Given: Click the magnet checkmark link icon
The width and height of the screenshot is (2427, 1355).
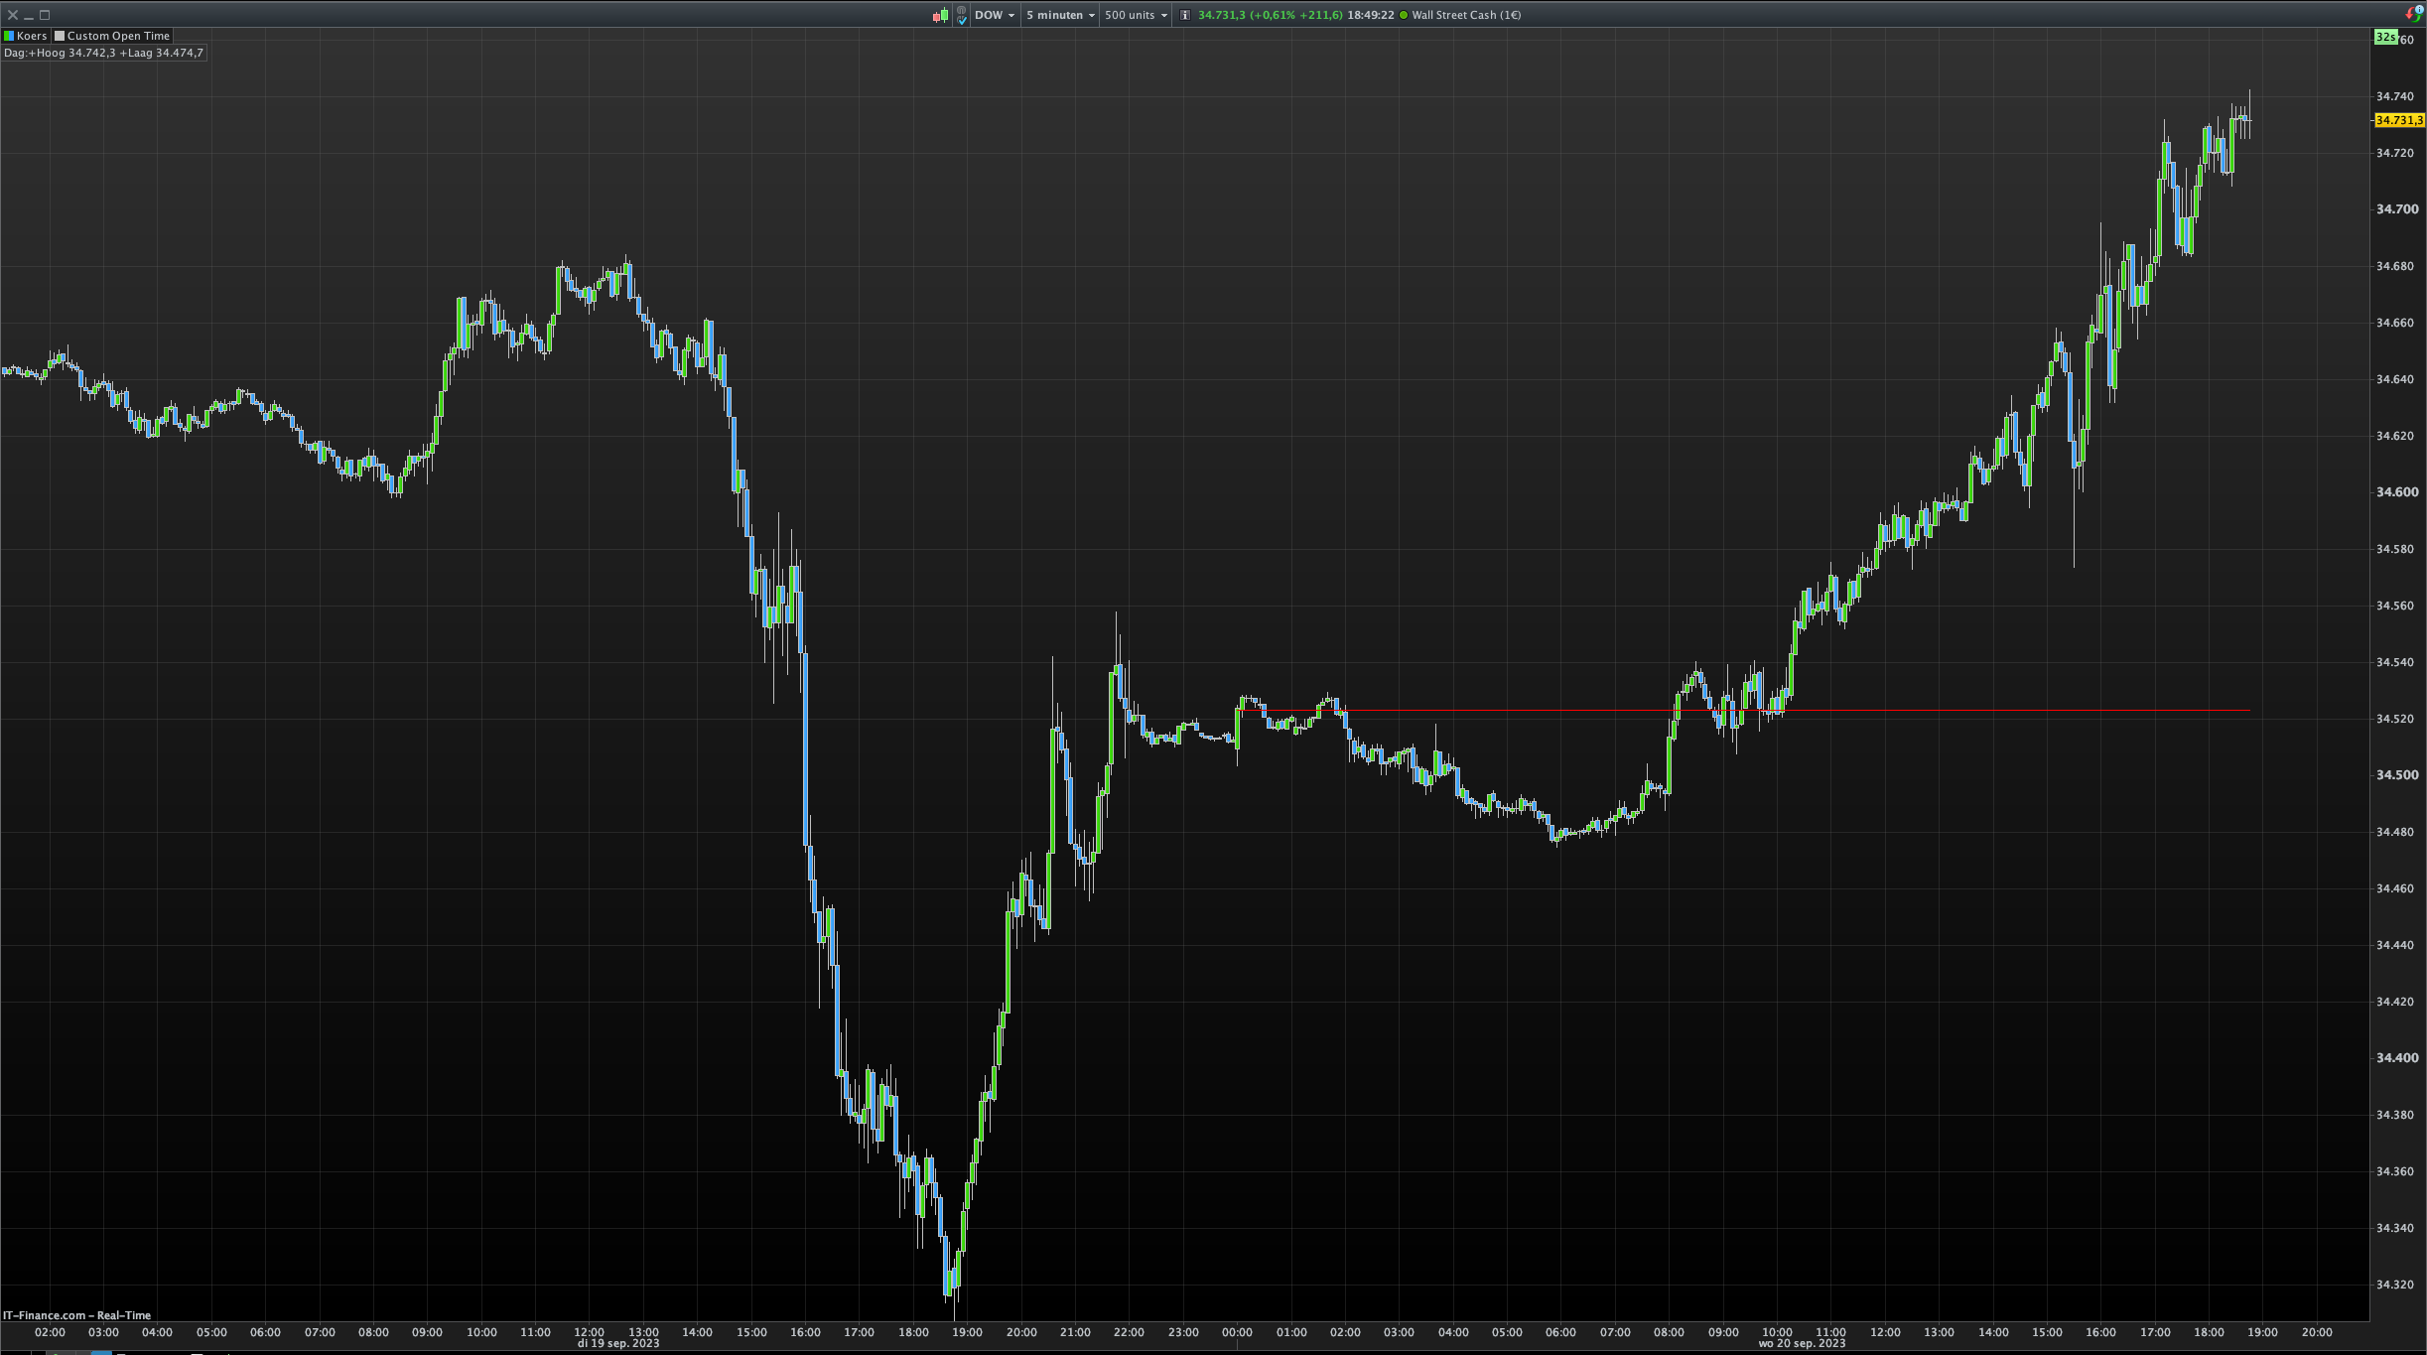Looking at the screenshot, I should [961, 15].
